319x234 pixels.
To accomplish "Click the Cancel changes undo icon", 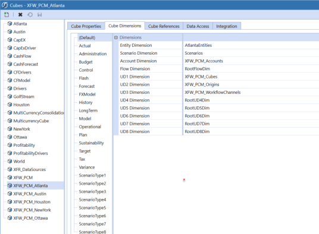I will click(30, 15).
